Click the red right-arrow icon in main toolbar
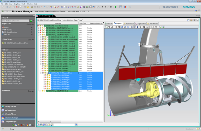This screenshot has height=131, width=201. pos(41,7)
